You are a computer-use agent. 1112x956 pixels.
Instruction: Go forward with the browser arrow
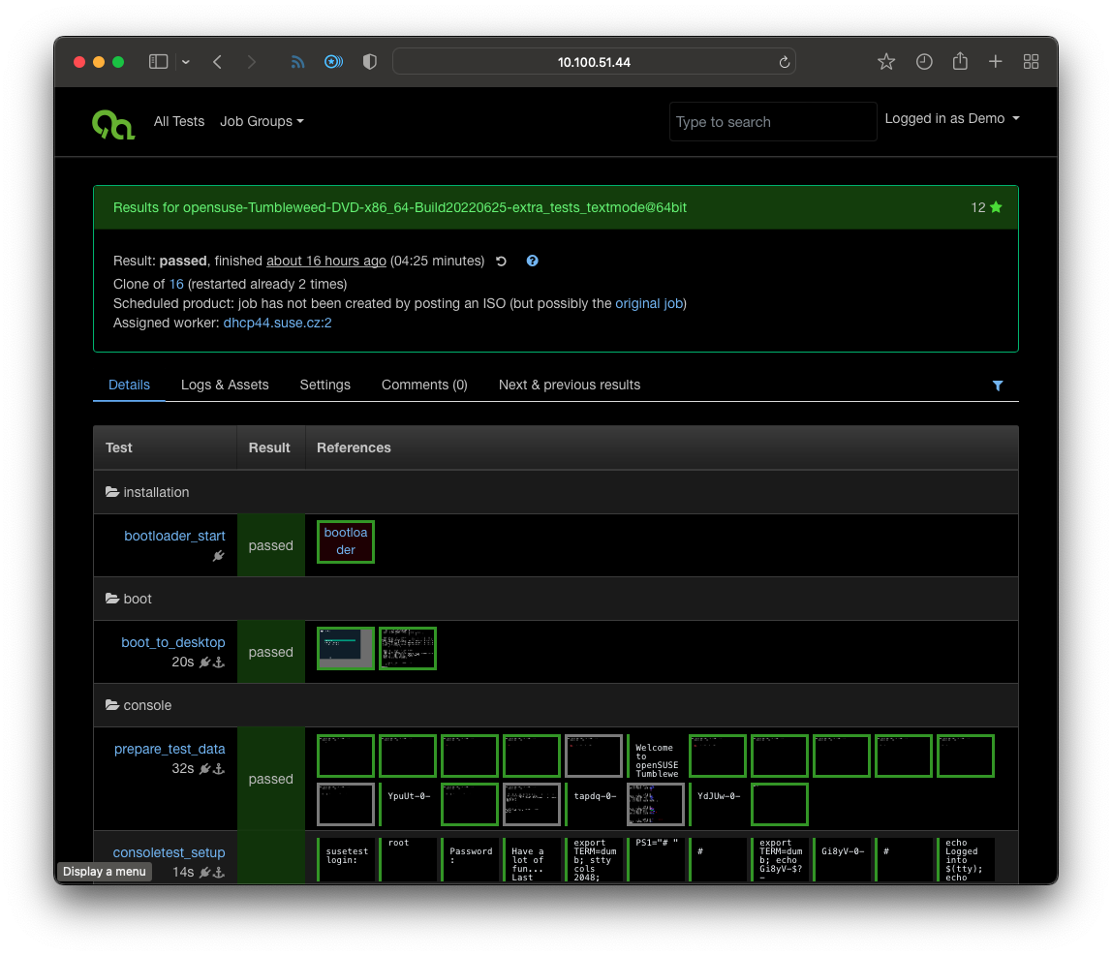click(x=252, y=62)
